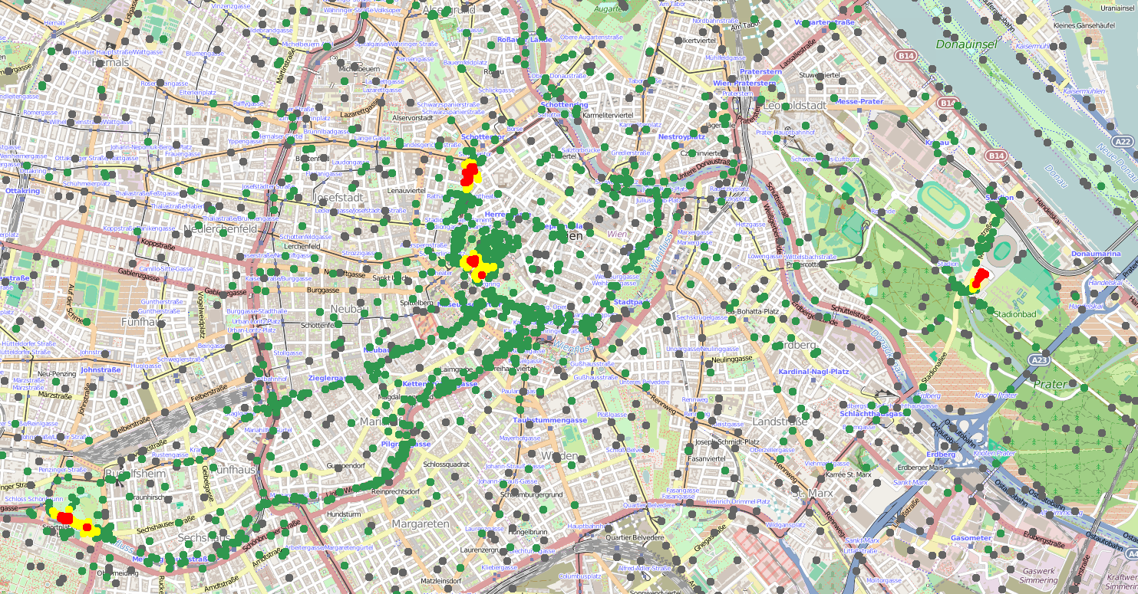Viewport: 1138px width, 594px height.
Task: Click the large green Prater park label
Action: (1050, 383)
